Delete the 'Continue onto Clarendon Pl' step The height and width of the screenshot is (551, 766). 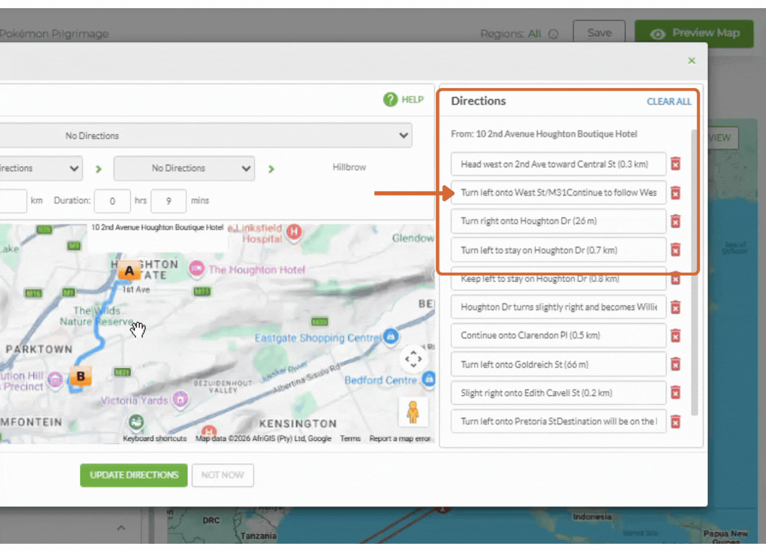pyautogui.click(x=675, y=336)
